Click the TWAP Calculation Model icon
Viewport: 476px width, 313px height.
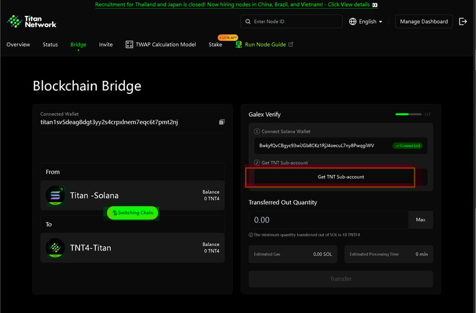click(x=130, y=45)
